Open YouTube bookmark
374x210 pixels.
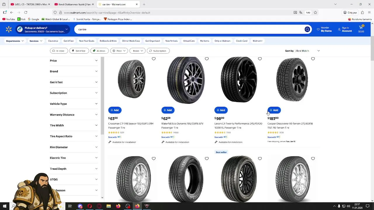click(x=8, y=19)
